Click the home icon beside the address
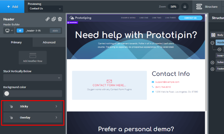This screenshot has width=224, height=134. point(153,92)
